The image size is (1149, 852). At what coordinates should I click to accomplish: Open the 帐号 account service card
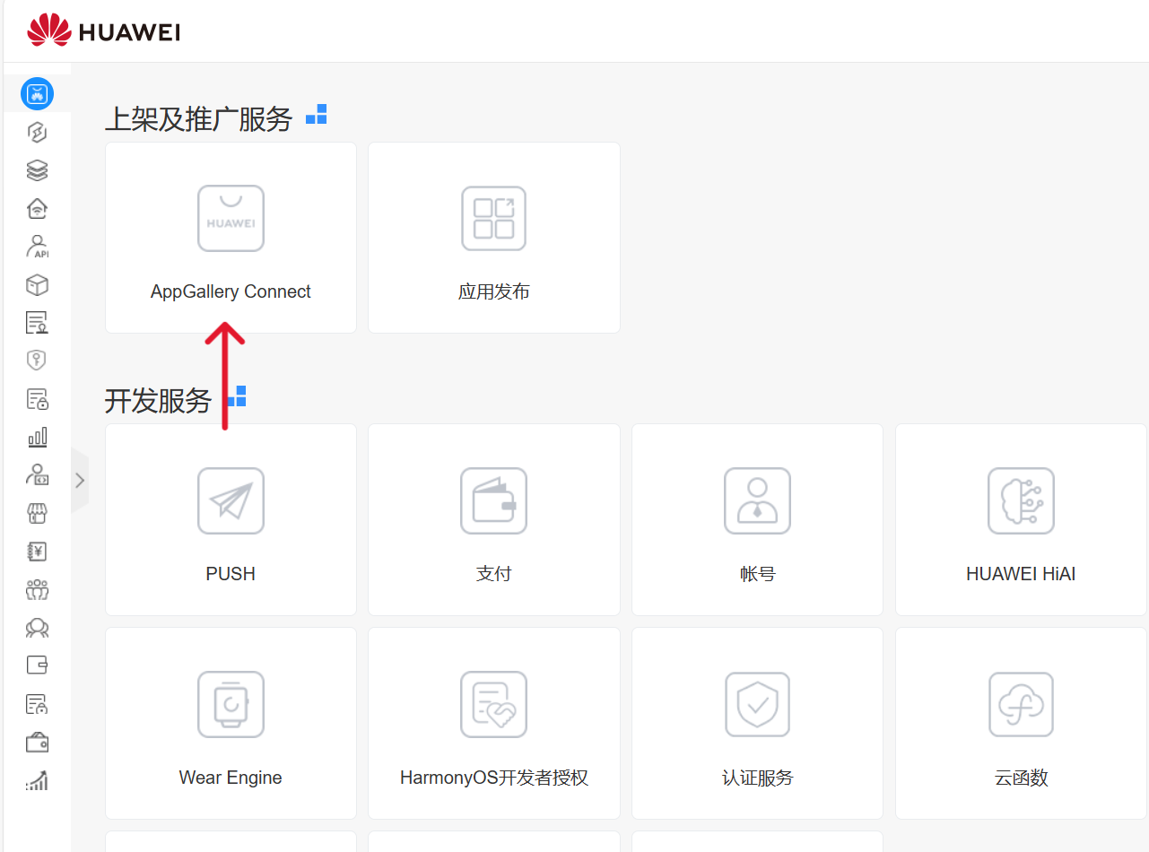pyautogui.click(x=758, y=519)
